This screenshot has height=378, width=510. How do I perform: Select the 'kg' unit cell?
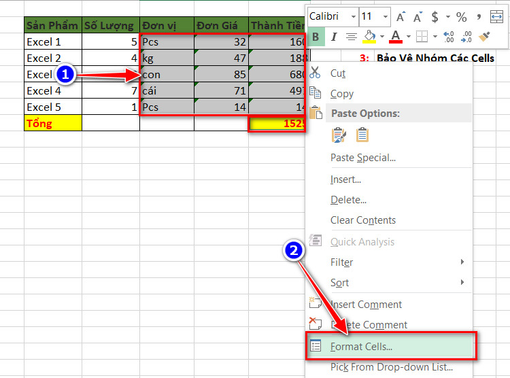pos(167,58)
